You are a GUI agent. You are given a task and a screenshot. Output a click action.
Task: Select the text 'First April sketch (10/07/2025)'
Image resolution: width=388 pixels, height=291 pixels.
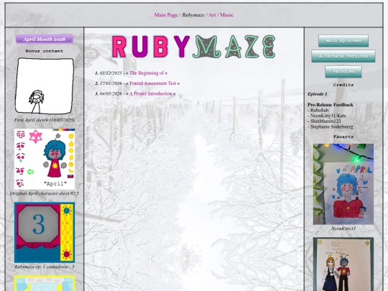[x=45, y=120]
